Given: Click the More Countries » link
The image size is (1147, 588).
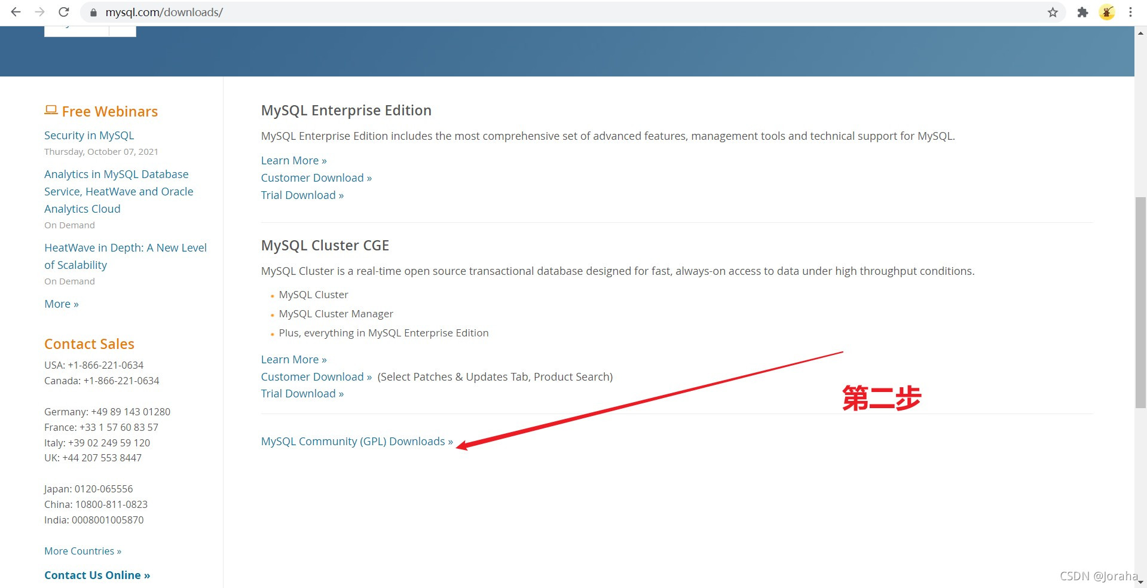Looking at the screenshot, I should click(82, 551).
